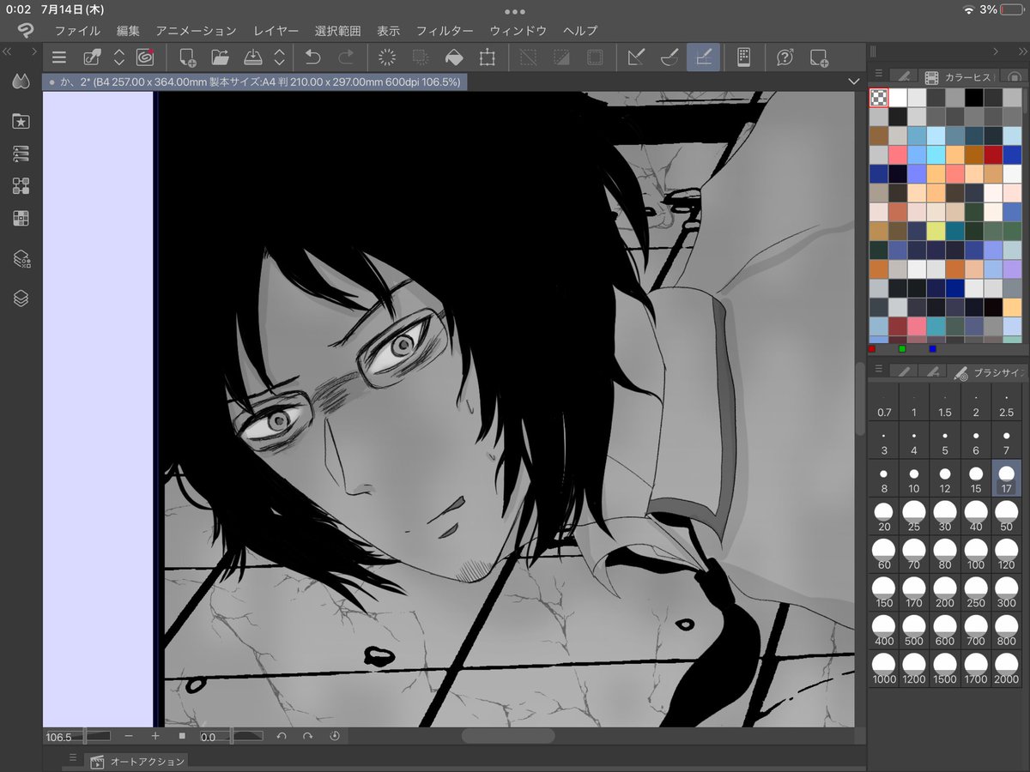The width and height of the screenshot is (1030, 772).
Task: Open the support question-mark icon
Action: click(785, 57)
